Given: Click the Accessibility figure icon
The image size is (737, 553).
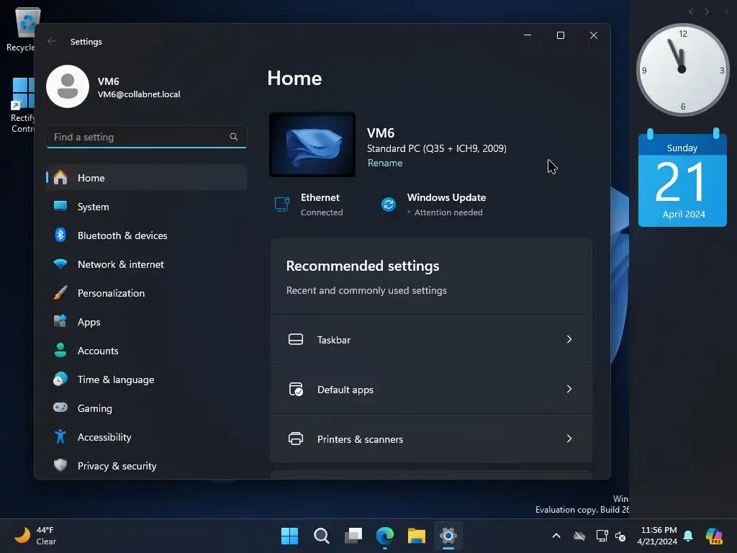Looking at the screenshot, I should (60, 437).
